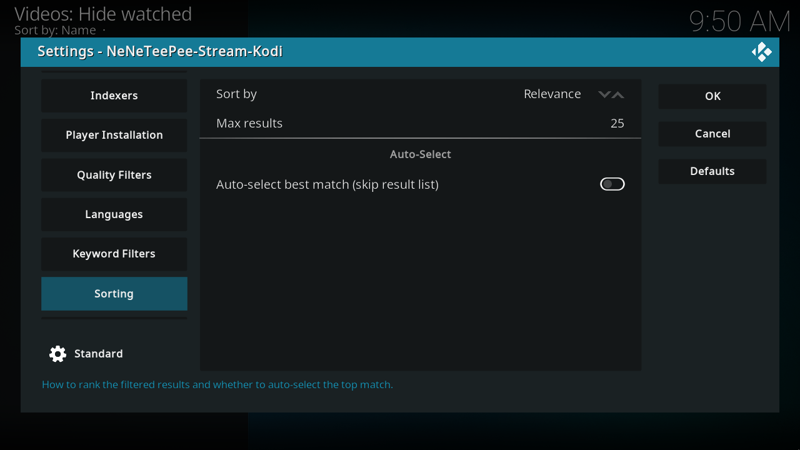Click the Max results label
This screenshot has height=450, width=800.
249,123
